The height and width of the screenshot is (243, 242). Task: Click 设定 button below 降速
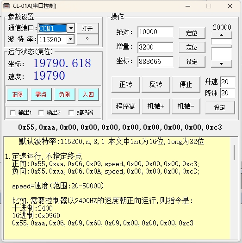[x=220, y=107]
